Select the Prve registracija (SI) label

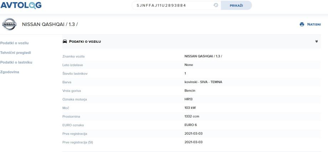(78, 142)
